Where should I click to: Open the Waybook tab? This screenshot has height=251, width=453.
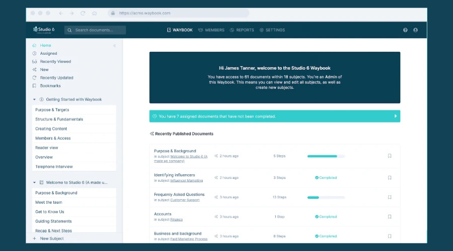point(180,30)
